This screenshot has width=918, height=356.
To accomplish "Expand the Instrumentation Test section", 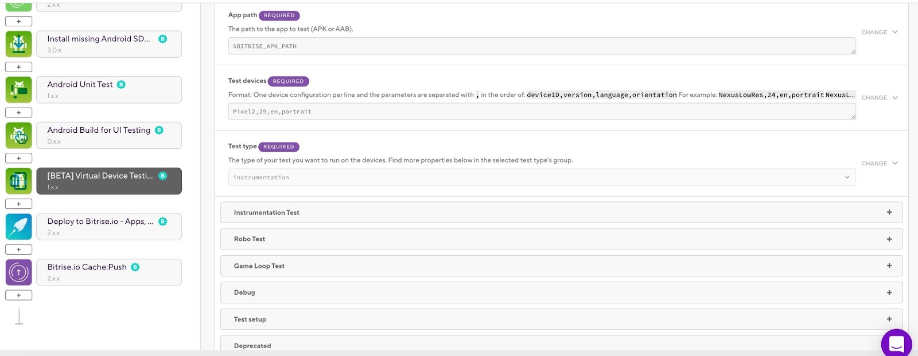I will (561, 212).
